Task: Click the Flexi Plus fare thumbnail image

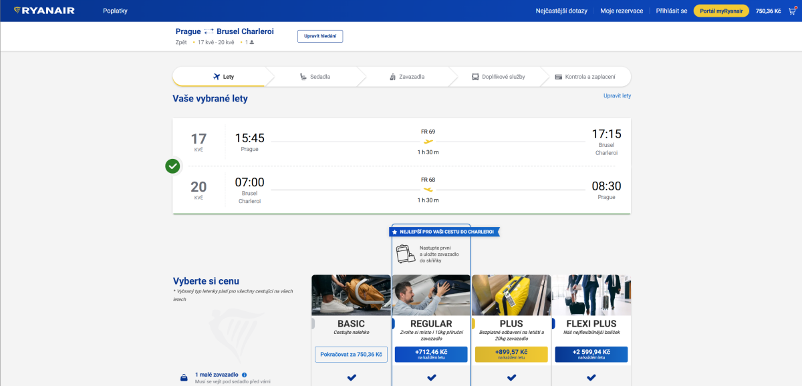Action: point(591,295)
